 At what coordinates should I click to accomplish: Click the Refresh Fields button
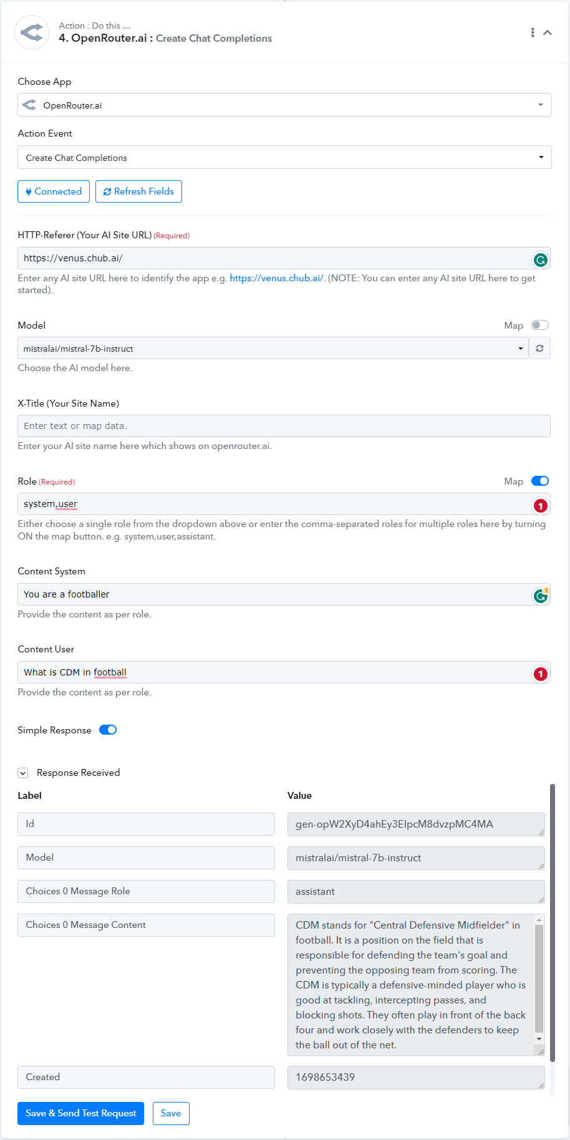[138, 191]
